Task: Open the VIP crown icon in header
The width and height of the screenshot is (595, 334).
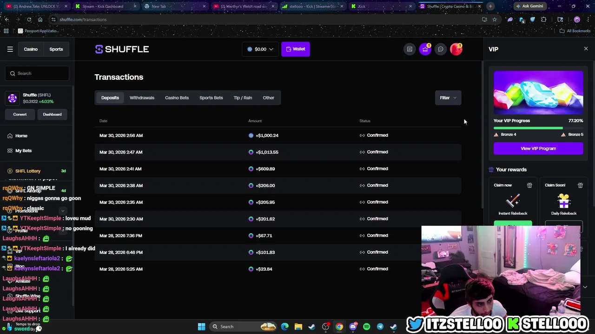Action: pos(425,49)
